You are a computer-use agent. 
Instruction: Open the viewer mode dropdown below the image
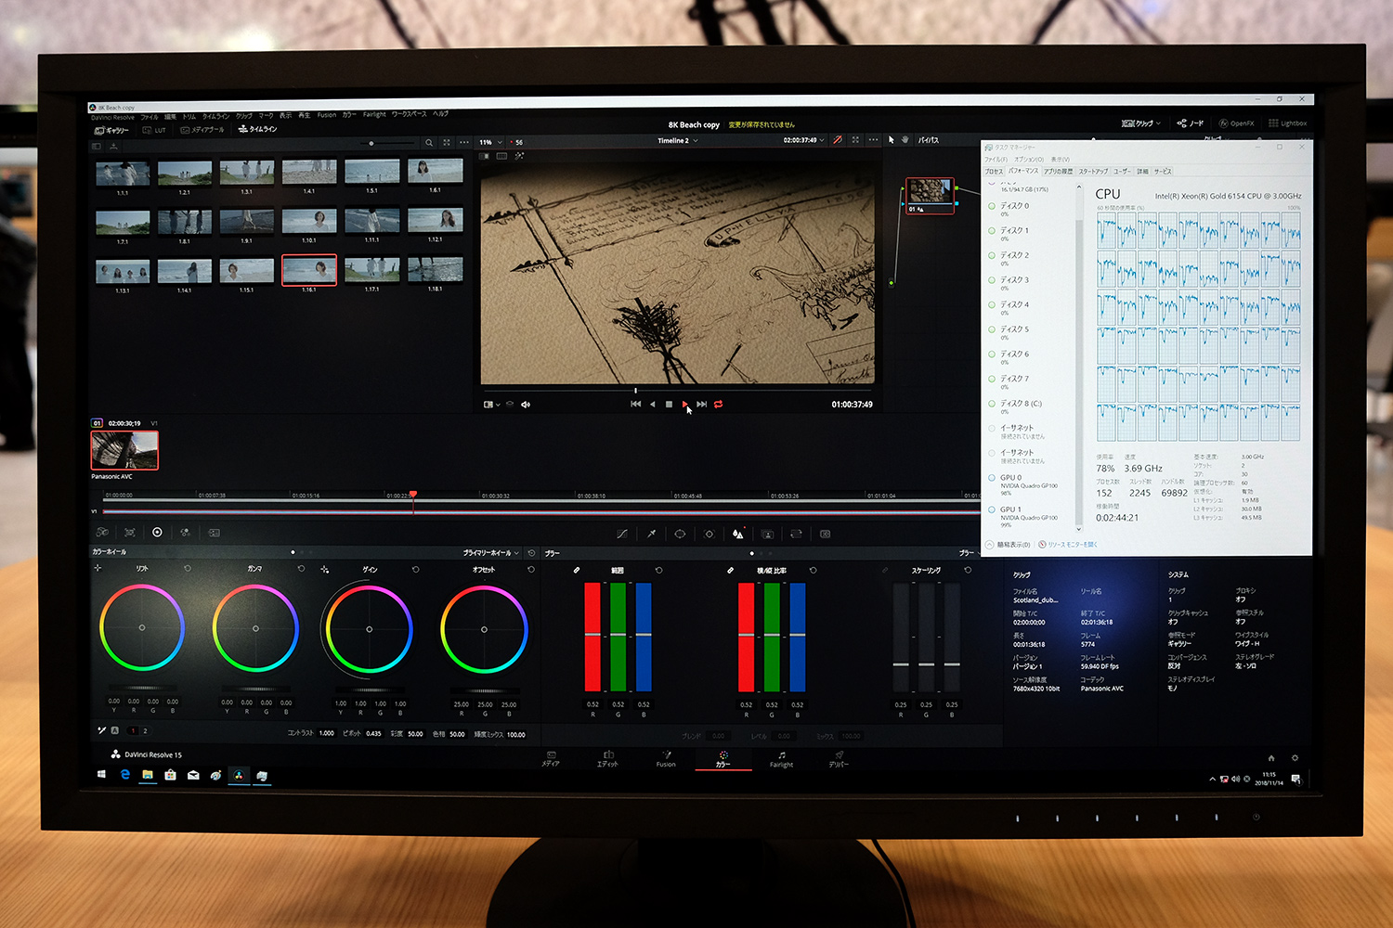point(492,405)
